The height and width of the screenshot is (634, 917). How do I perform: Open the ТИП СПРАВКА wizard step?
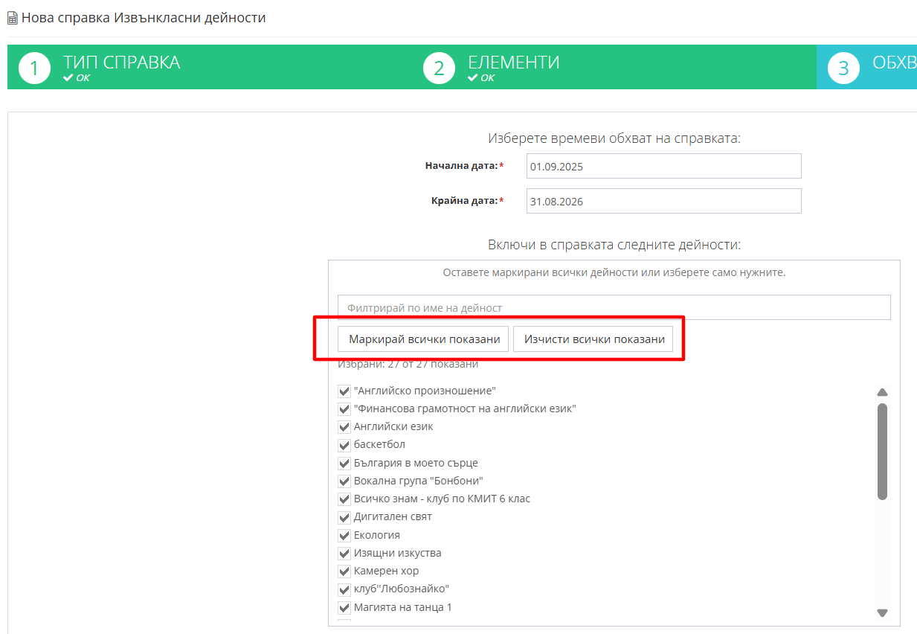tap(122, 63)
